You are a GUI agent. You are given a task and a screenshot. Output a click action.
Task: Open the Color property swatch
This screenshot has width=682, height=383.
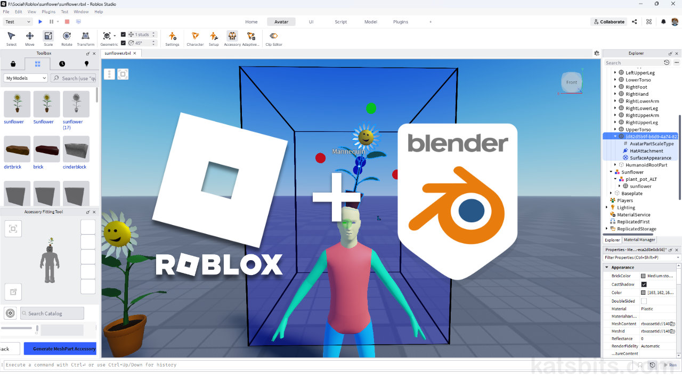[x=644, y=293]
